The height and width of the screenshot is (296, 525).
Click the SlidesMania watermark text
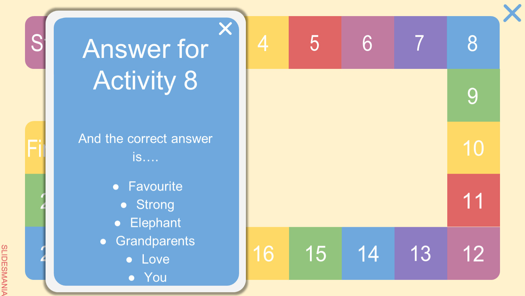[4, 270]
